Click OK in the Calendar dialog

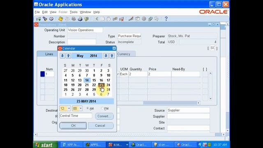click(73, 125)
